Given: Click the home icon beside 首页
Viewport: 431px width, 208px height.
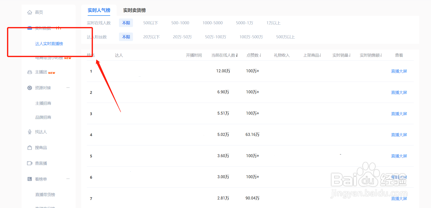Looking at the screenshot, I should click(x=30, y=12).
